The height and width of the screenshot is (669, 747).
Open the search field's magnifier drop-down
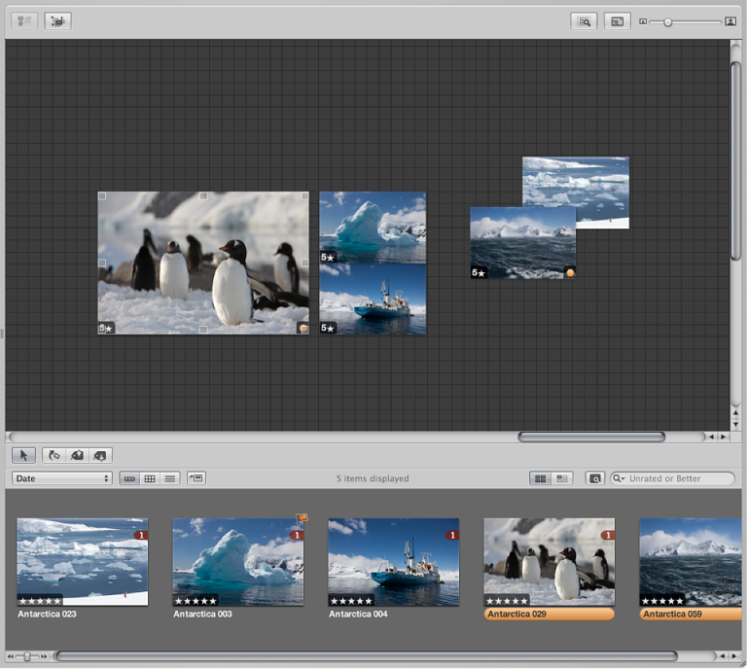coord(620,478)
